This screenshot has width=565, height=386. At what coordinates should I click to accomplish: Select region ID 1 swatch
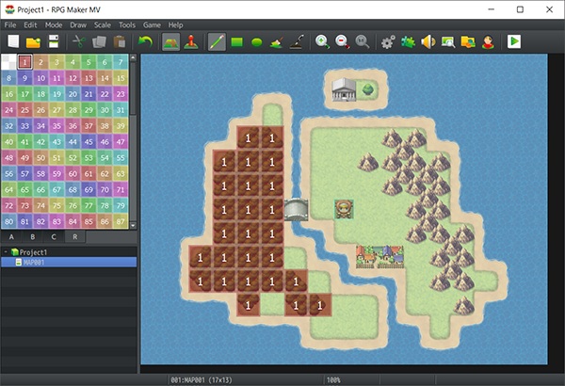[24, 62]
